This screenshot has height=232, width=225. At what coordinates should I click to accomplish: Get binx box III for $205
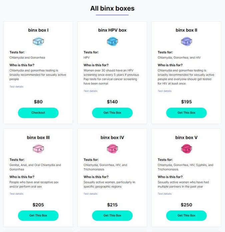[38, 216]
